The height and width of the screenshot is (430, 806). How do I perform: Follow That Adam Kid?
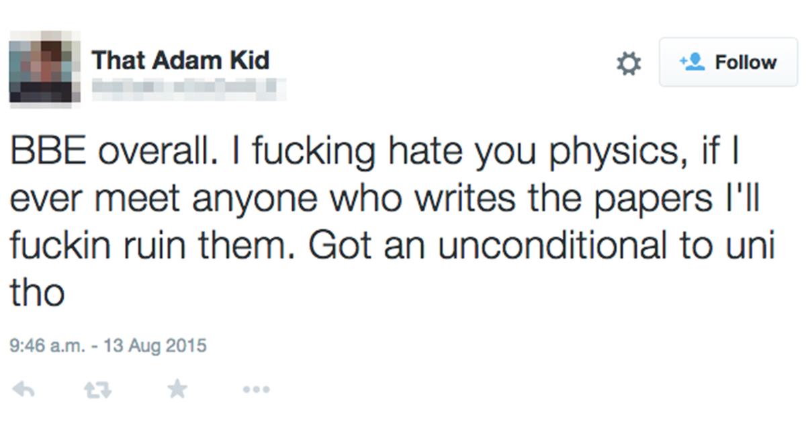[728, 62]
